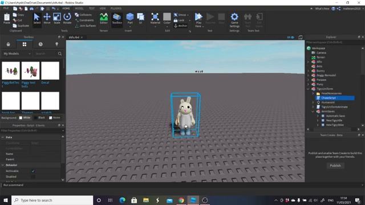The height and width of the screenshot is (205, 365).
Task: Activate the Move tool
Action: click(x=47, y=19)
